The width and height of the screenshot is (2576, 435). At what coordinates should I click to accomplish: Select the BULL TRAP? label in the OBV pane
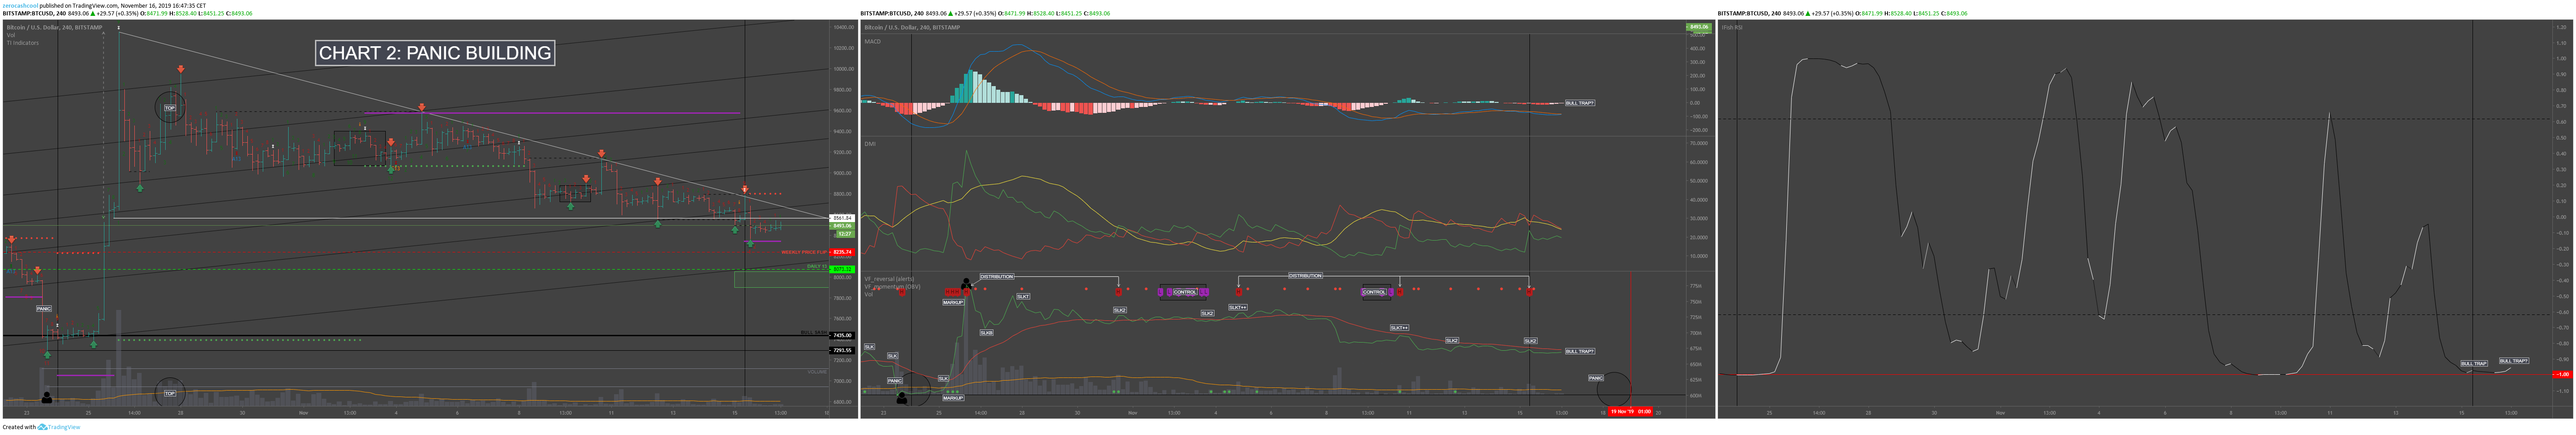[1580, 351]
